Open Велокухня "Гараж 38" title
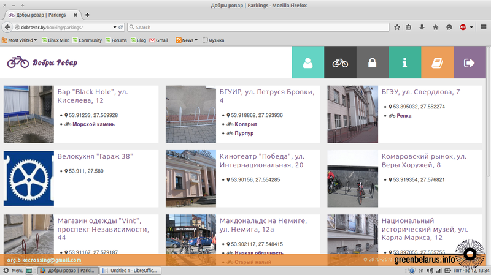491x275 pixels. [x=95, y=156]
